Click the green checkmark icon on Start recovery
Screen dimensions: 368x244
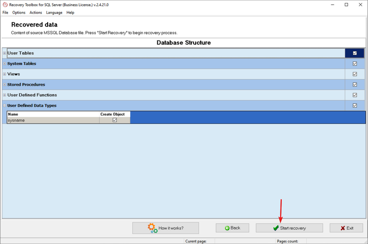[276, 228]
